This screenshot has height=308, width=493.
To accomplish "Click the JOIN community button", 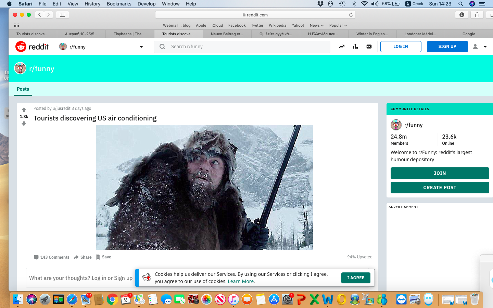I will click(x=440, y=173).
